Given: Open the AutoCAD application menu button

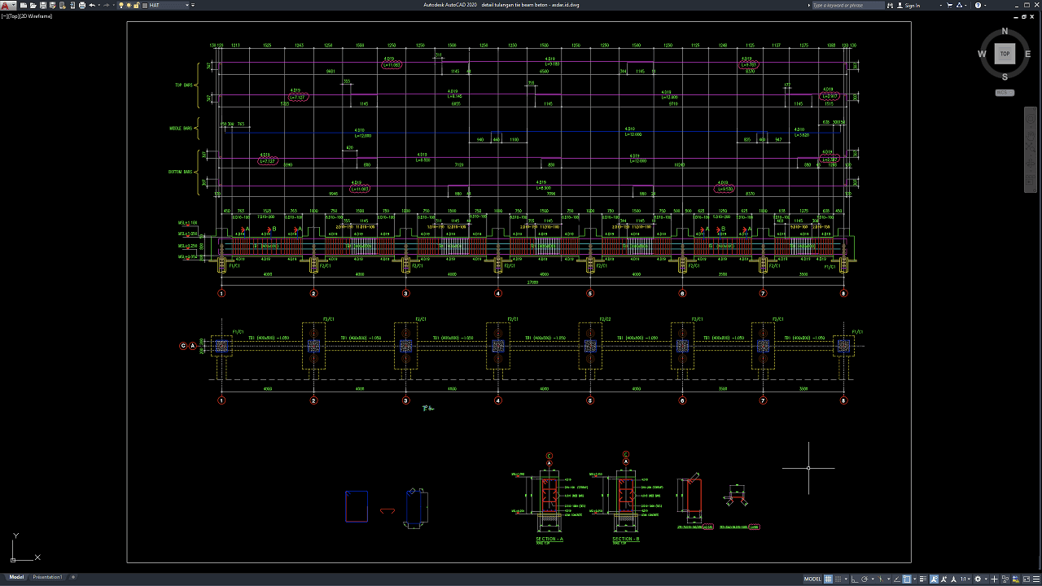Looking at the screenshot, I should tap(7, 5).
